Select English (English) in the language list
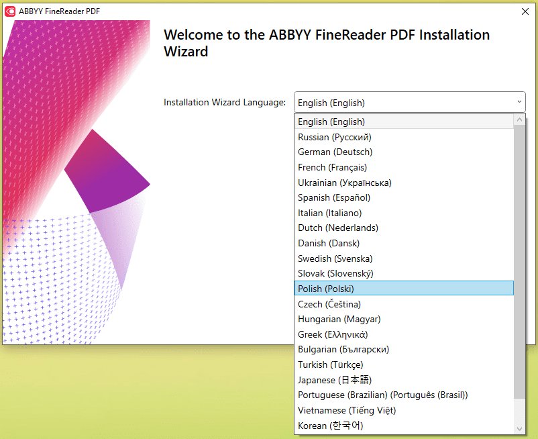Screen dimensions: 538x439 click(x=404, y=121)
